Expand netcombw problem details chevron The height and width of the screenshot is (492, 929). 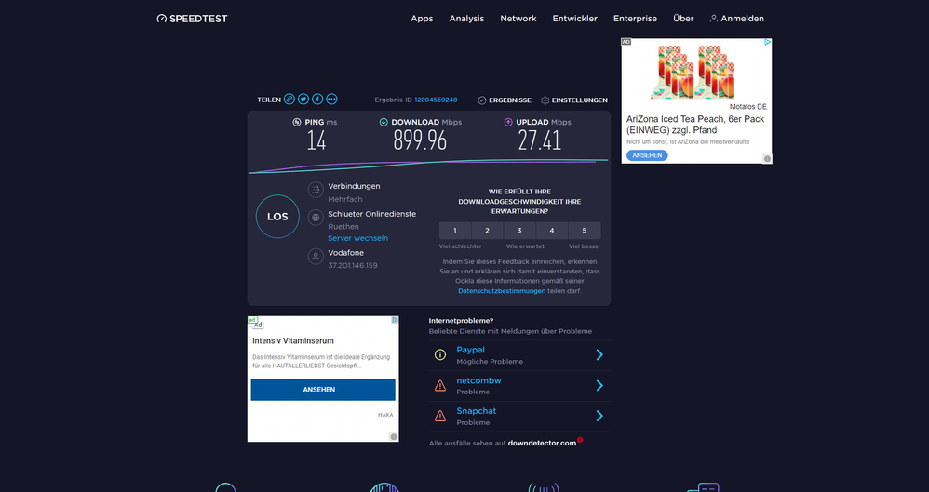tap(599, 385)
